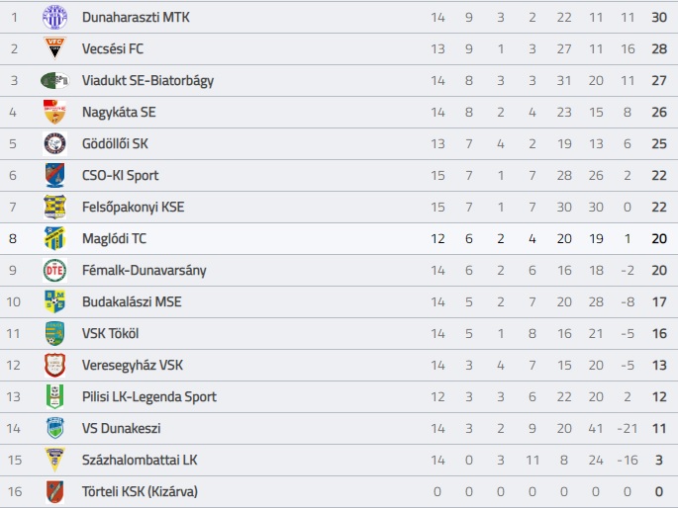Click Gödöllői SK team name link
This screenshot has width=678, height=508.
tap(115, 143)
